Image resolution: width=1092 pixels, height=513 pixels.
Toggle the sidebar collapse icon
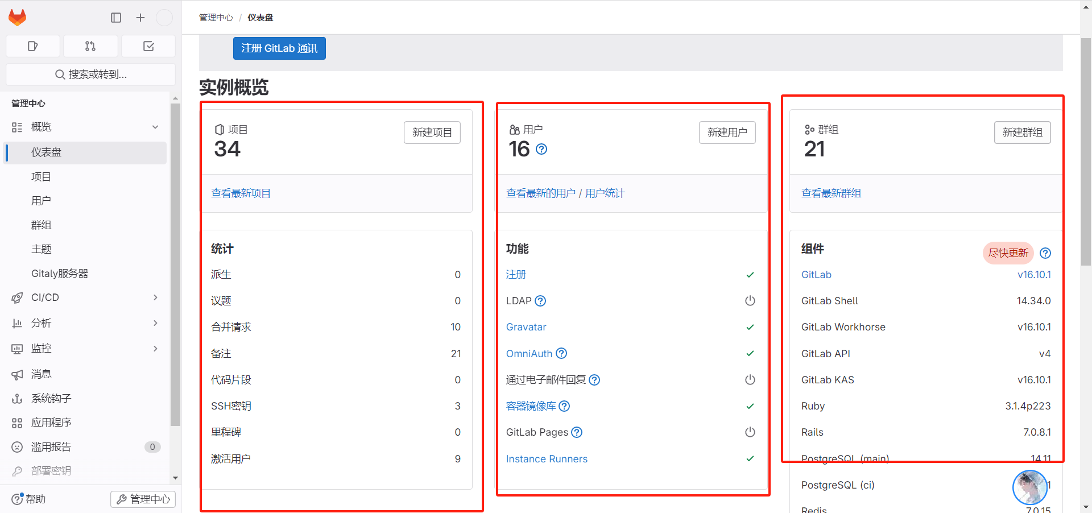pos(116,18)
